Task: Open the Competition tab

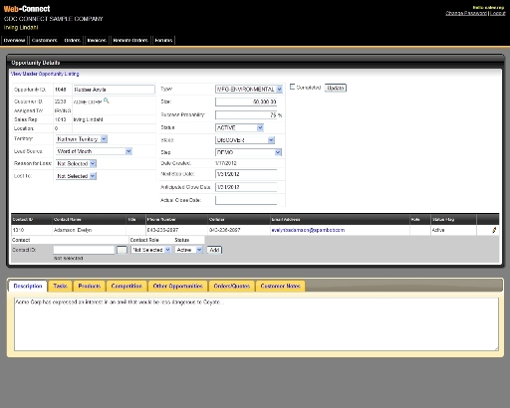Action: tap(127, 286)
